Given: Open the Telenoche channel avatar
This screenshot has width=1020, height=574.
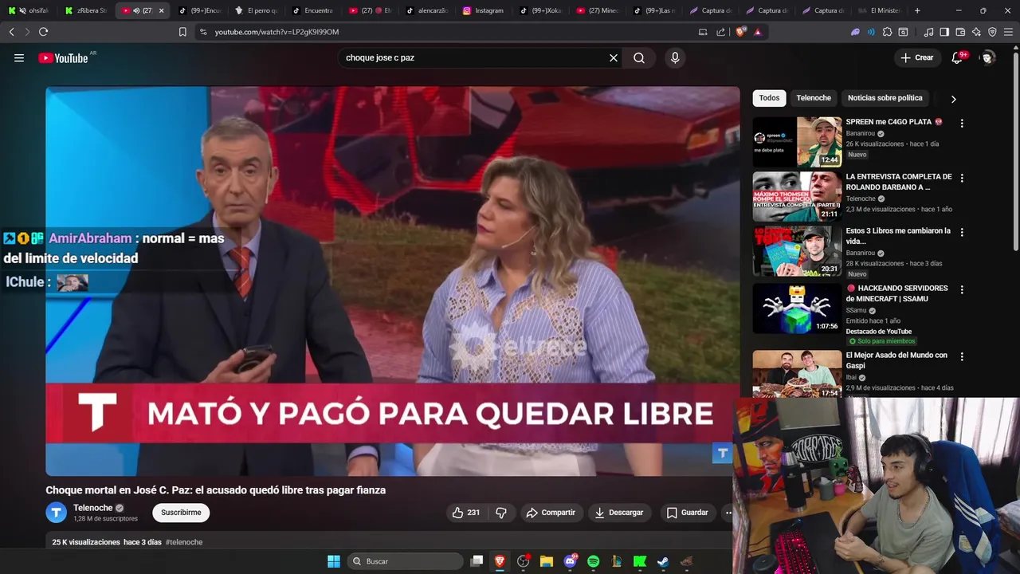Looking at the screenshot, I should tap(56, 513).
